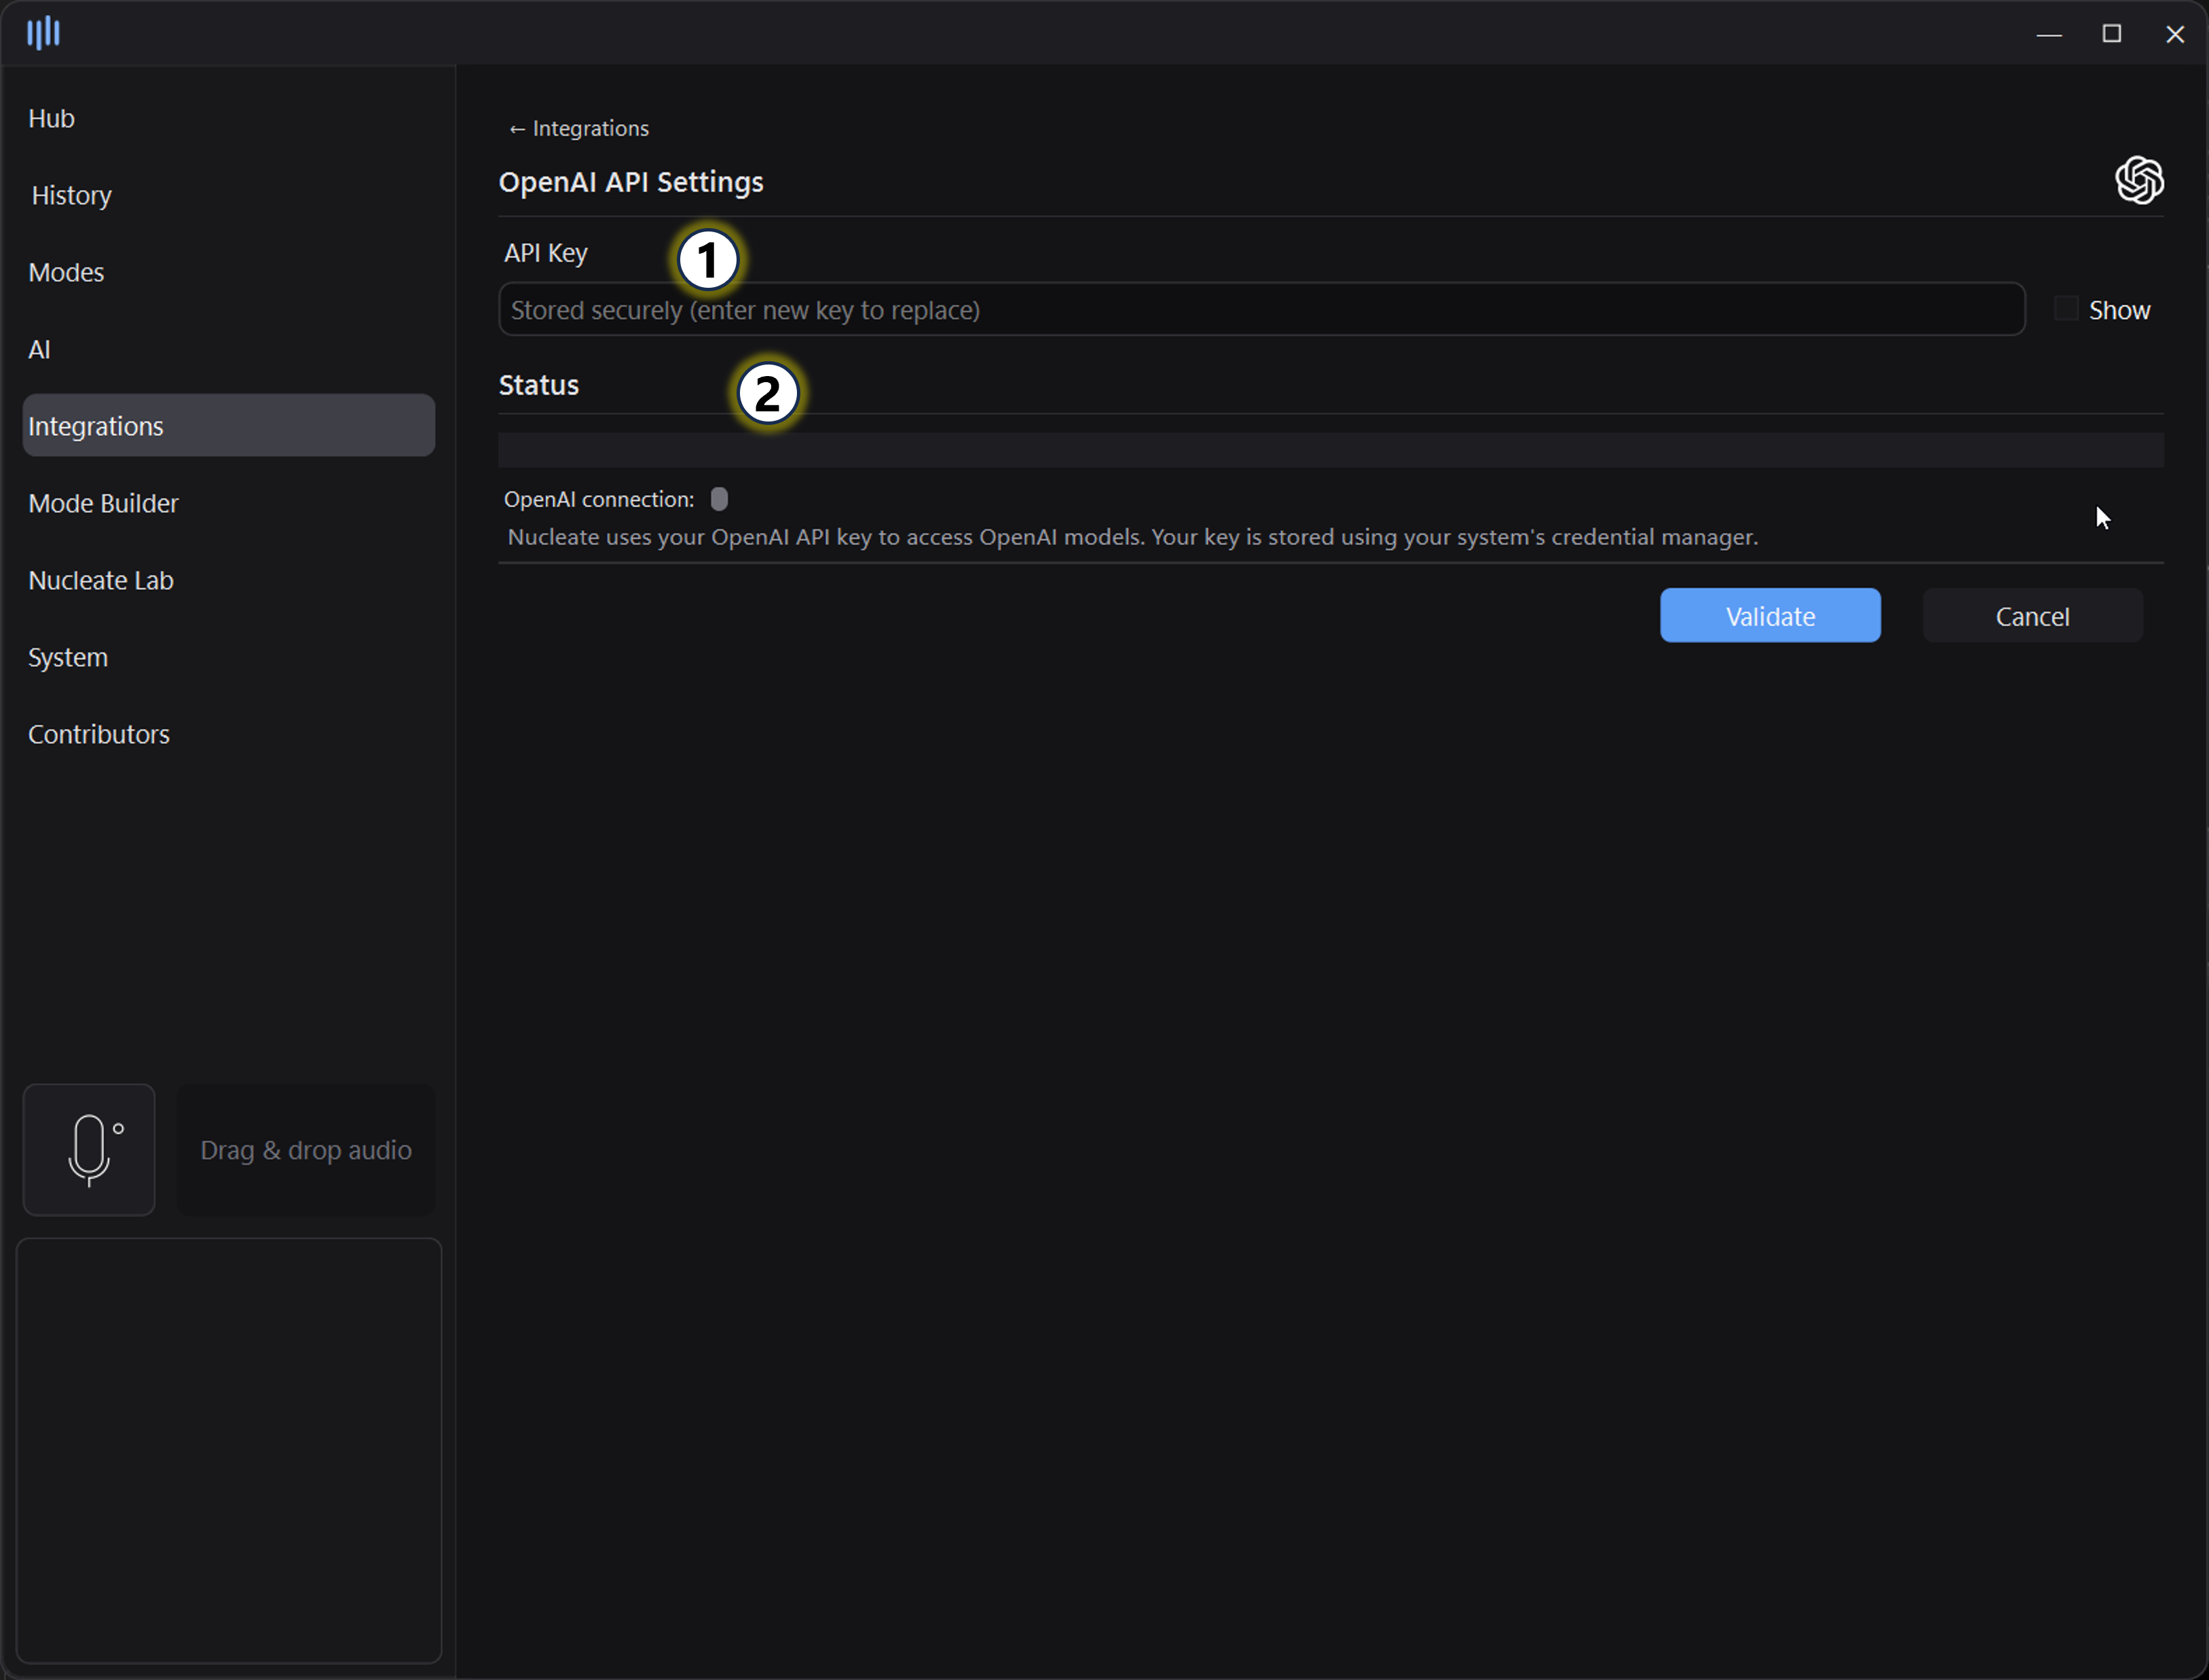The width and height of the screenshot is (2209, 1680).
Task: Start recording with the microphone button
Action: pos(89,1150)
